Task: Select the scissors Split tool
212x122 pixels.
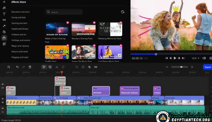Action: click(x=57, y=67)
